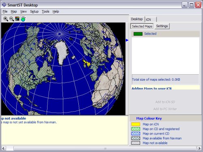Screen dimensions: 203x152
Task: Open the File menu
Action: pyautogui.click(x=5, y=11)
